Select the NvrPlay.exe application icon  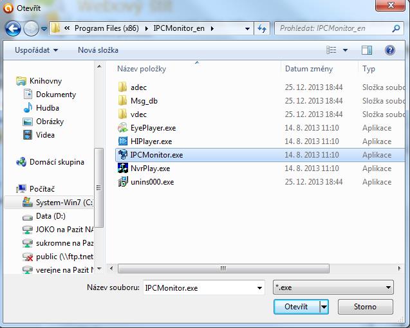pyautogui.click(x=123, y=168)
